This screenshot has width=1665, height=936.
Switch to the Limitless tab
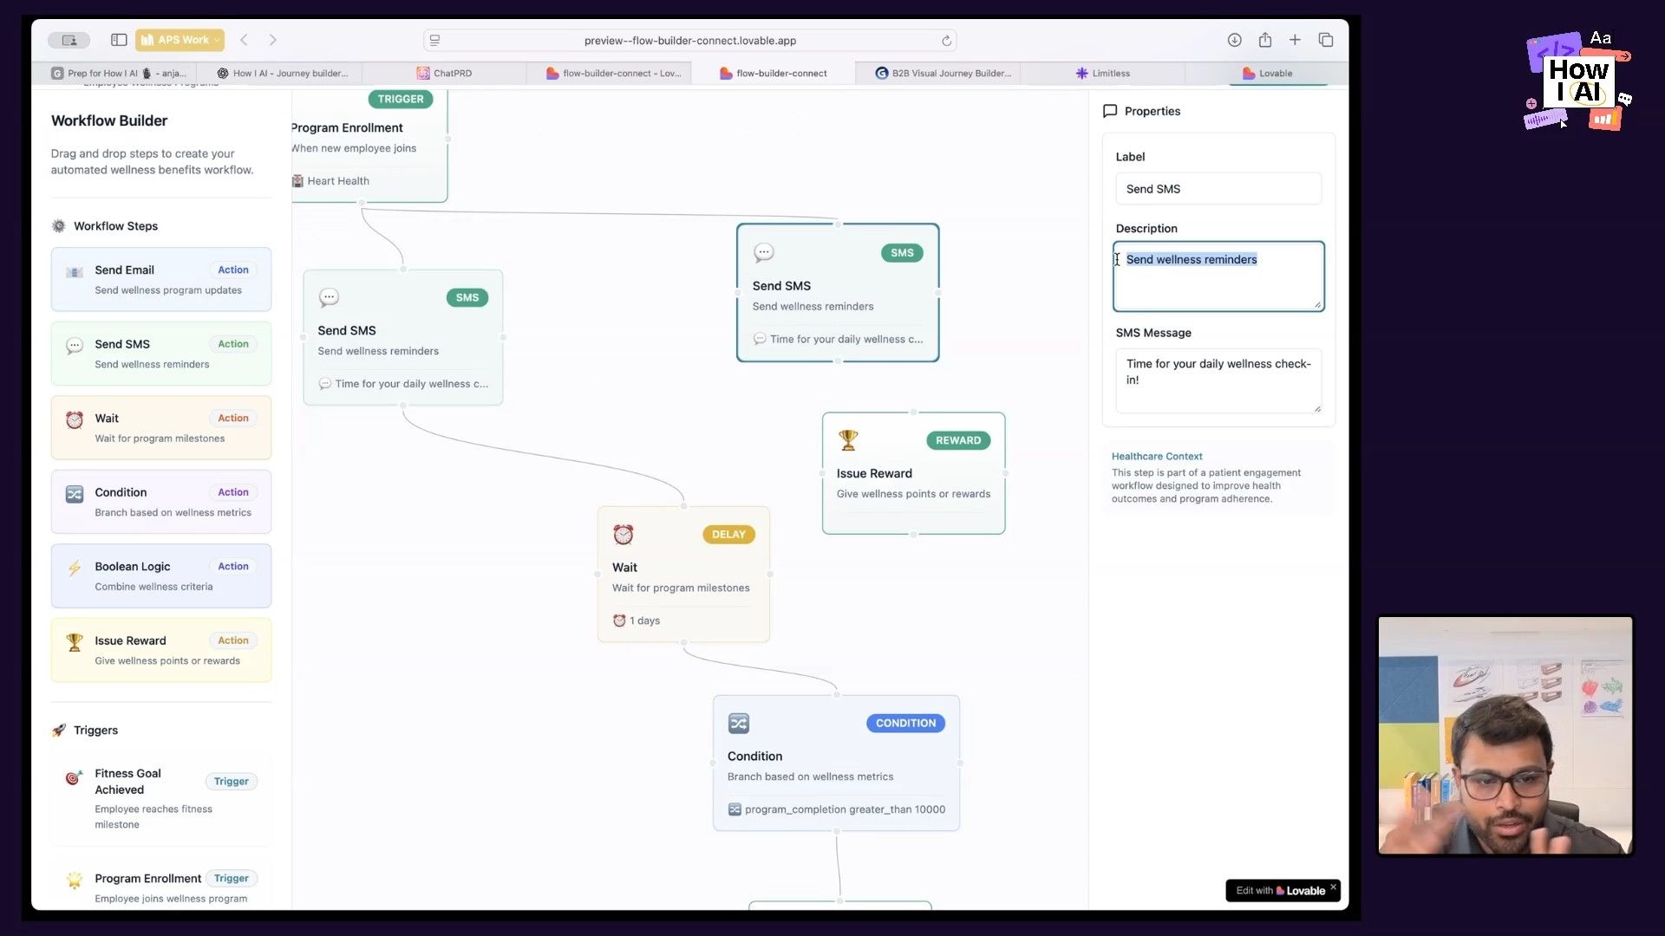pyautogui.click(x=1102, y=74)
